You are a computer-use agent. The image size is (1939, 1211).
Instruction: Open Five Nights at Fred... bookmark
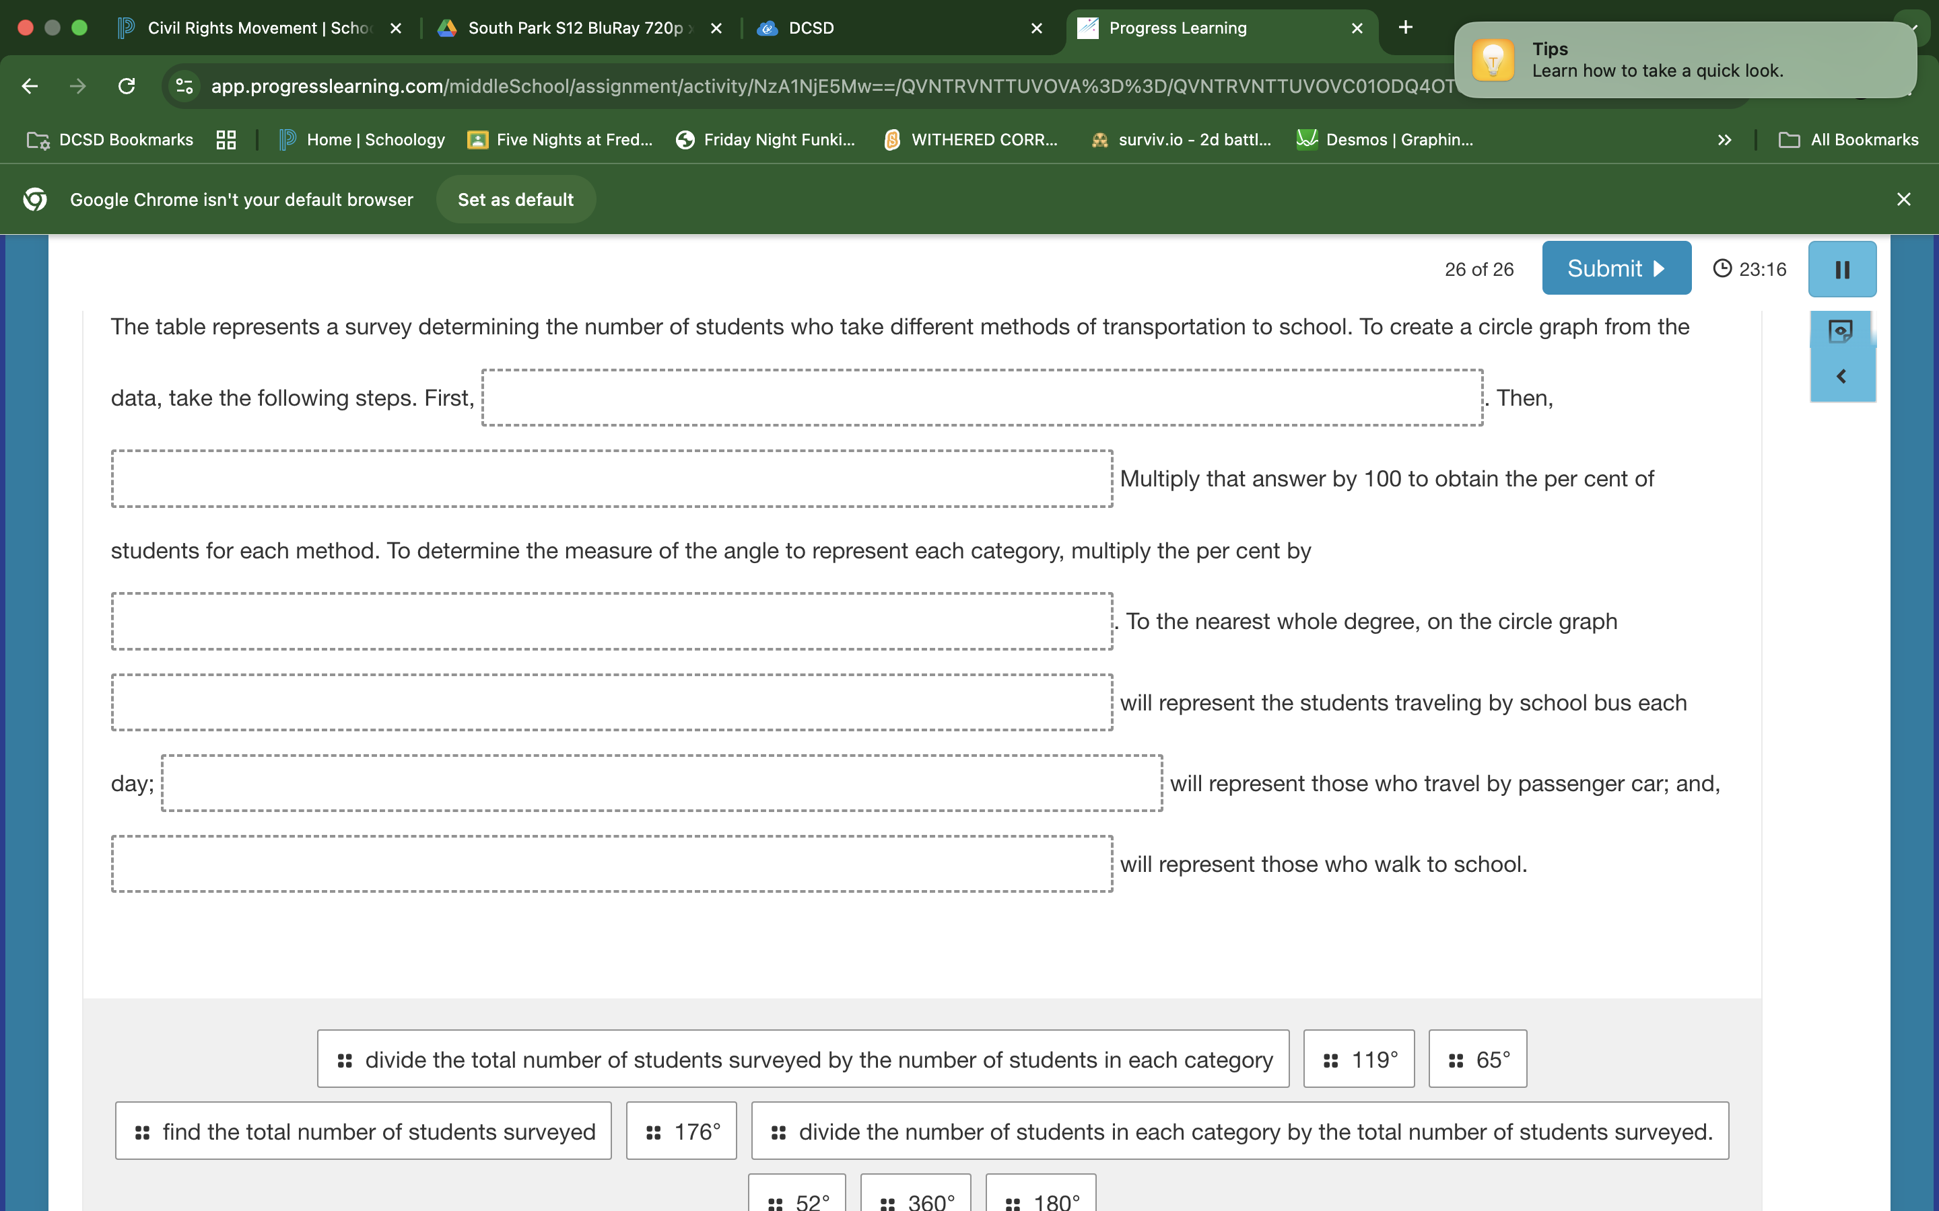pos(560,139)
